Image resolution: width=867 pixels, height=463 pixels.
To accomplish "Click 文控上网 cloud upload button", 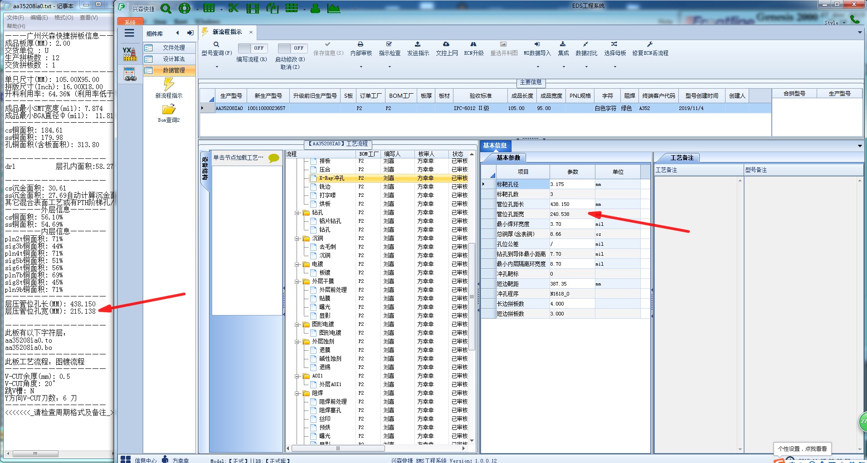I will (x=447, y=49).
